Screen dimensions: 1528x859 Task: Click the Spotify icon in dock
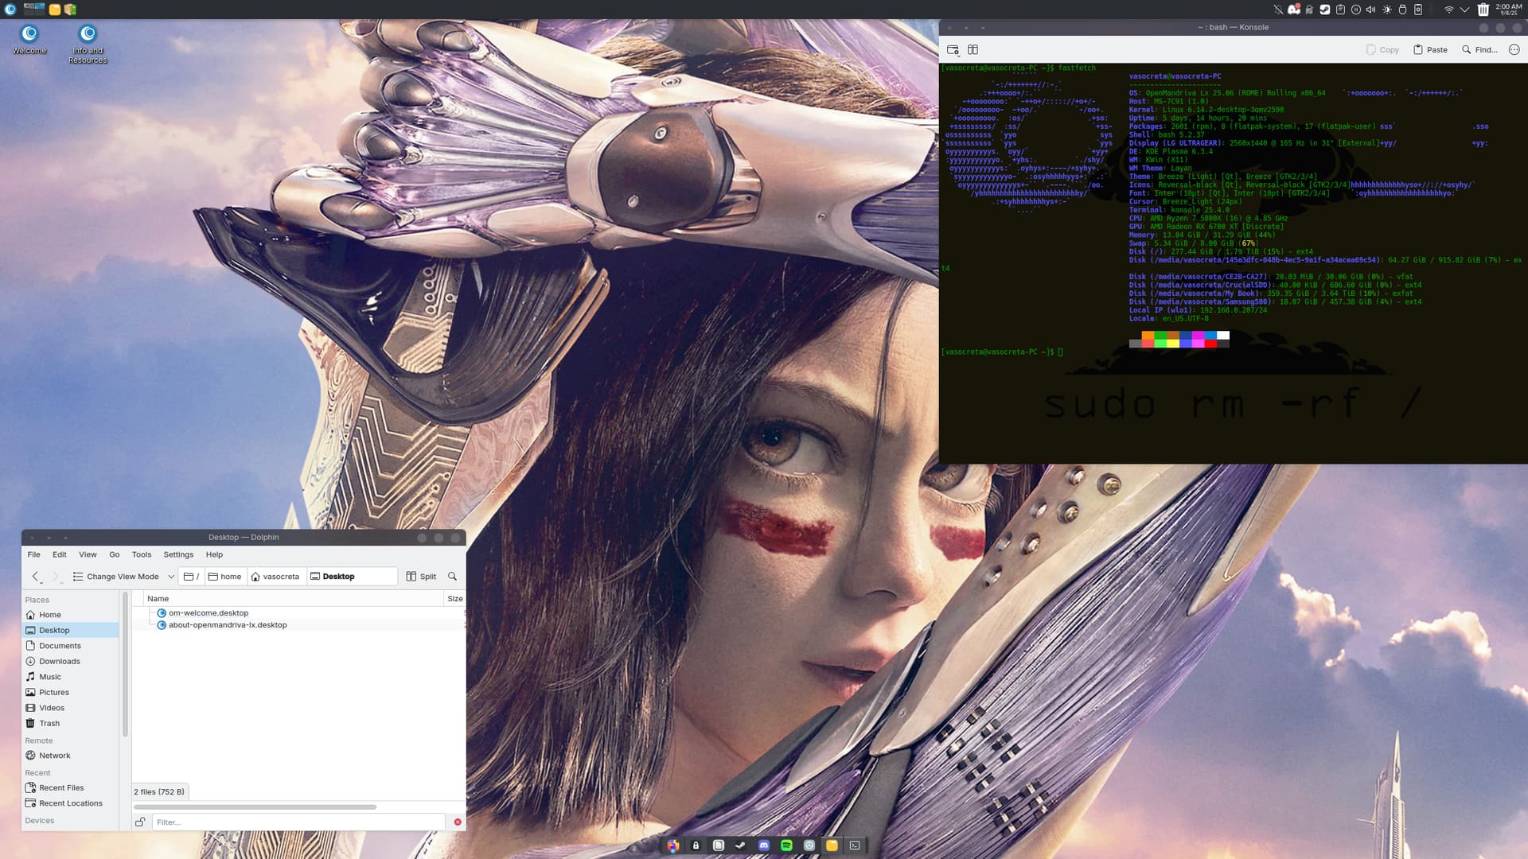coord(786,845)
